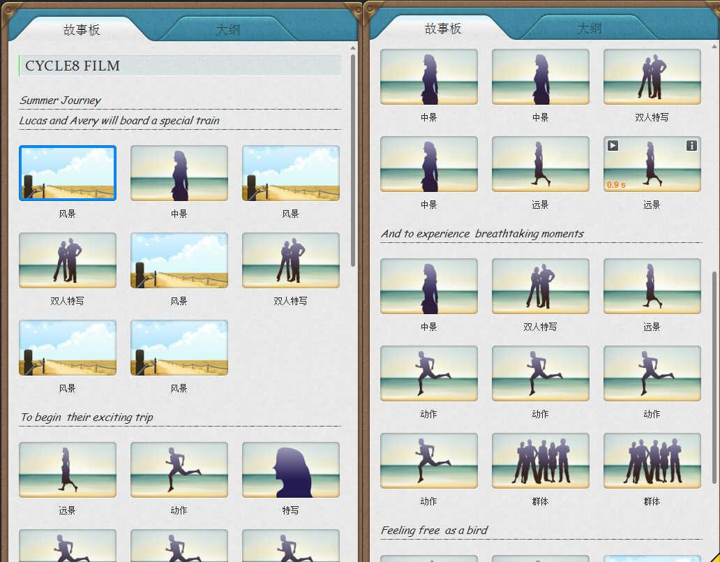Viewport: 720px width, 562px height.
Task: Open the info icon on the 远景 thumbnail
Action: click(x=691, y=146)
